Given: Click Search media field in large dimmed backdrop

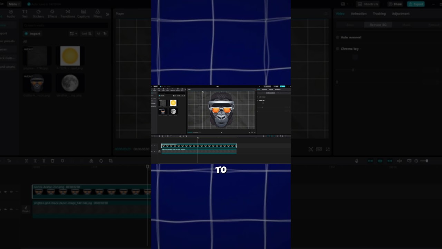Looking at the screenshot, I should click(x=65, y=25).
